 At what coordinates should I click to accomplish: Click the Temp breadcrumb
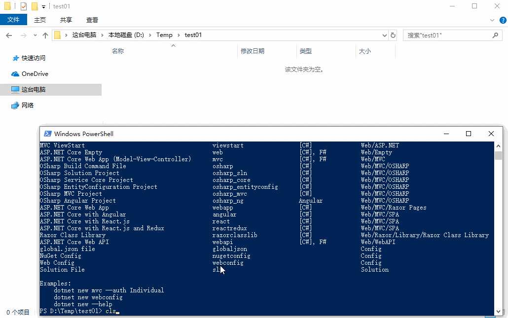(x=164, y=35)
